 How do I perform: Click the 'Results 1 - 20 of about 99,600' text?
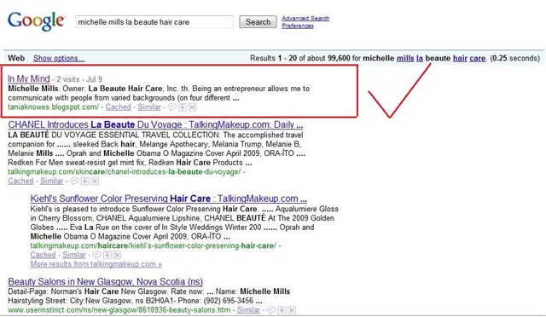coord(299,58)
